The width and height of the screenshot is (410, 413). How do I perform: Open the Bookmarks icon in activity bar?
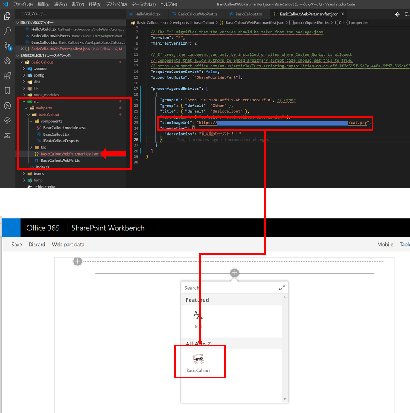[7, 91]
